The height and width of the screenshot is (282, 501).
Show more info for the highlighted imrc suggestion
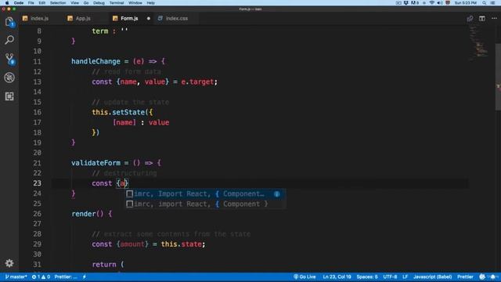[276, 193]
